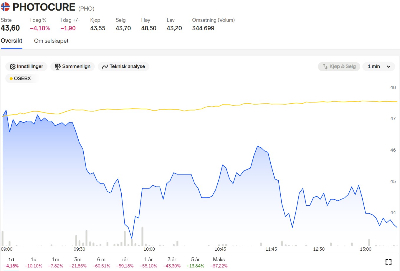Viewport: 400px width, 271px height.
Task: Click the 10:45 time axis label
Action: pos(220,249)
